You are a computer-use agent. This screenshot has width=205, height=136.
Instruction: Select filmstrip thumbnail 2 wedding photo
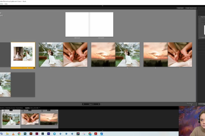(x=11, y=119)
